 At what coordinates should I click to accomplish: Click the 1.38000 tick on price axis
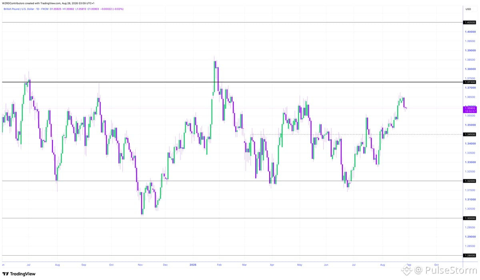[x=470, y=69]
